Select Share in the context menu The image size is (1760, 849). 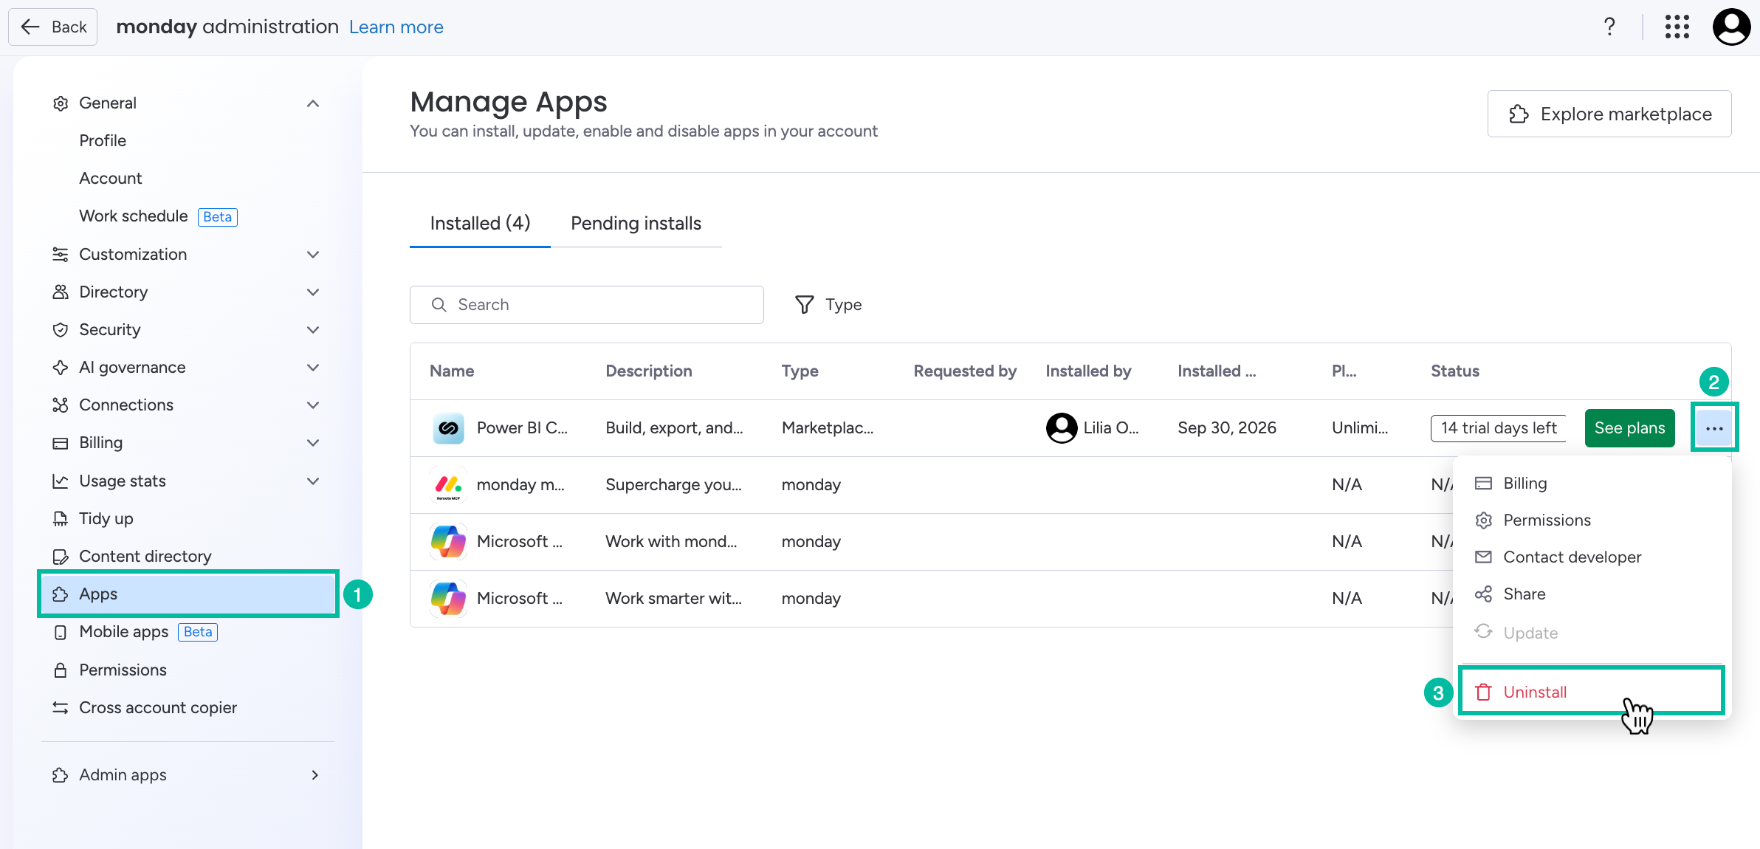point(1592,594)
